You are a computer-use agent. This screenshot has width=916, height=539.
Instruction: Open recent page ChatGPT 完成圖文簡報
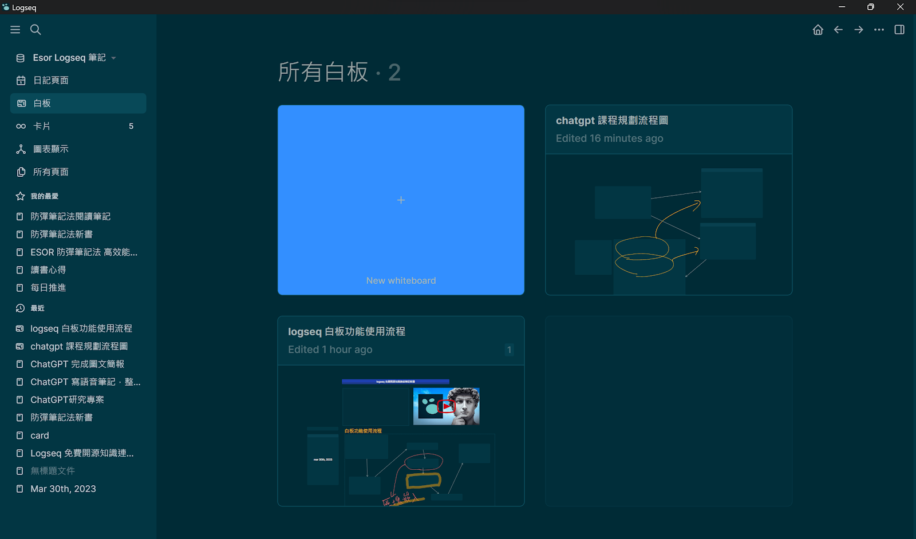click(x=78, y=364)
